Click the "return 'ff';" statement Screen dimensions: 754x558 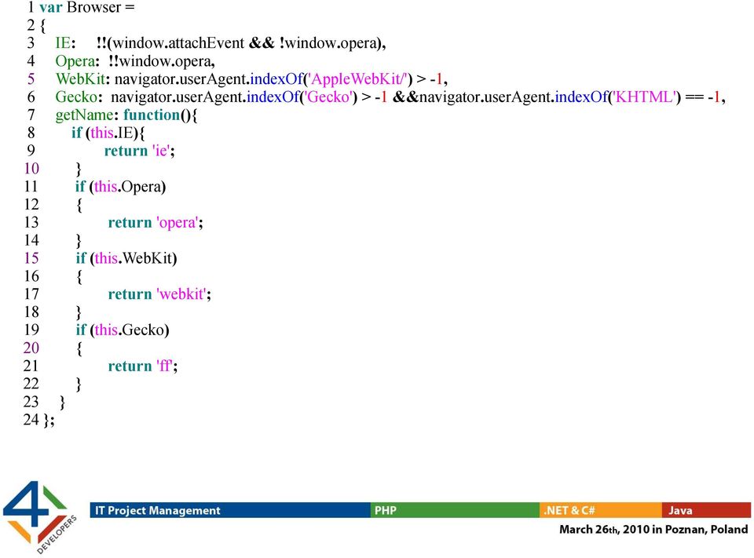(x=143, y=366)
